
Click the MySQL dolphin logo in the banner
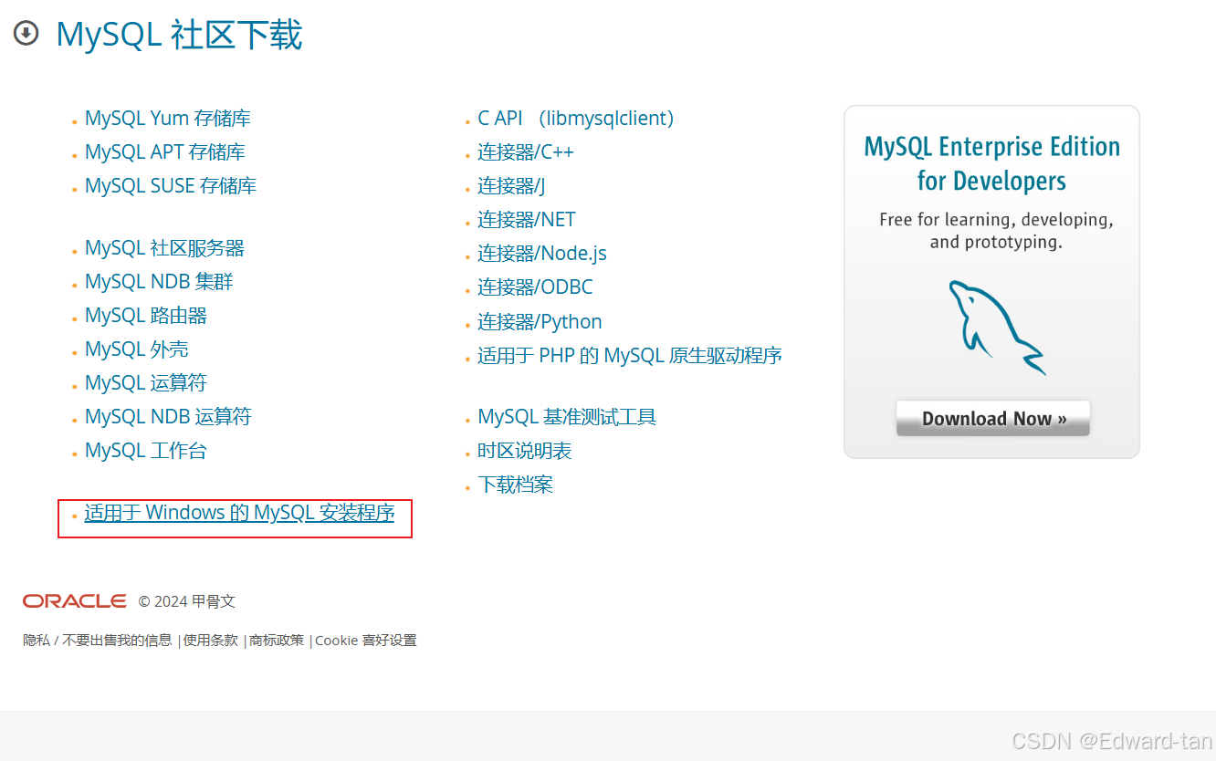[x=996, y=328]
